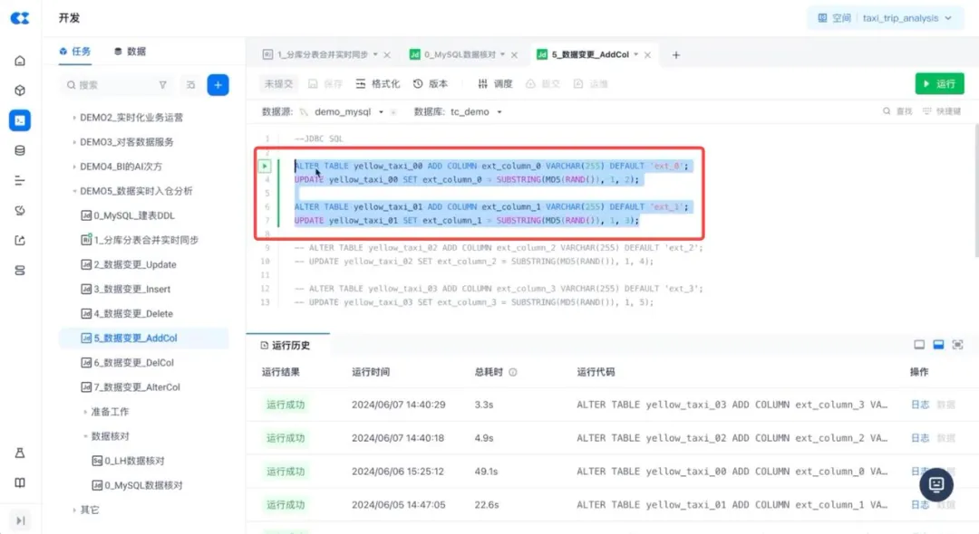Click the green 运行 run button
979x534 pixels.
(x=939, y=84)
